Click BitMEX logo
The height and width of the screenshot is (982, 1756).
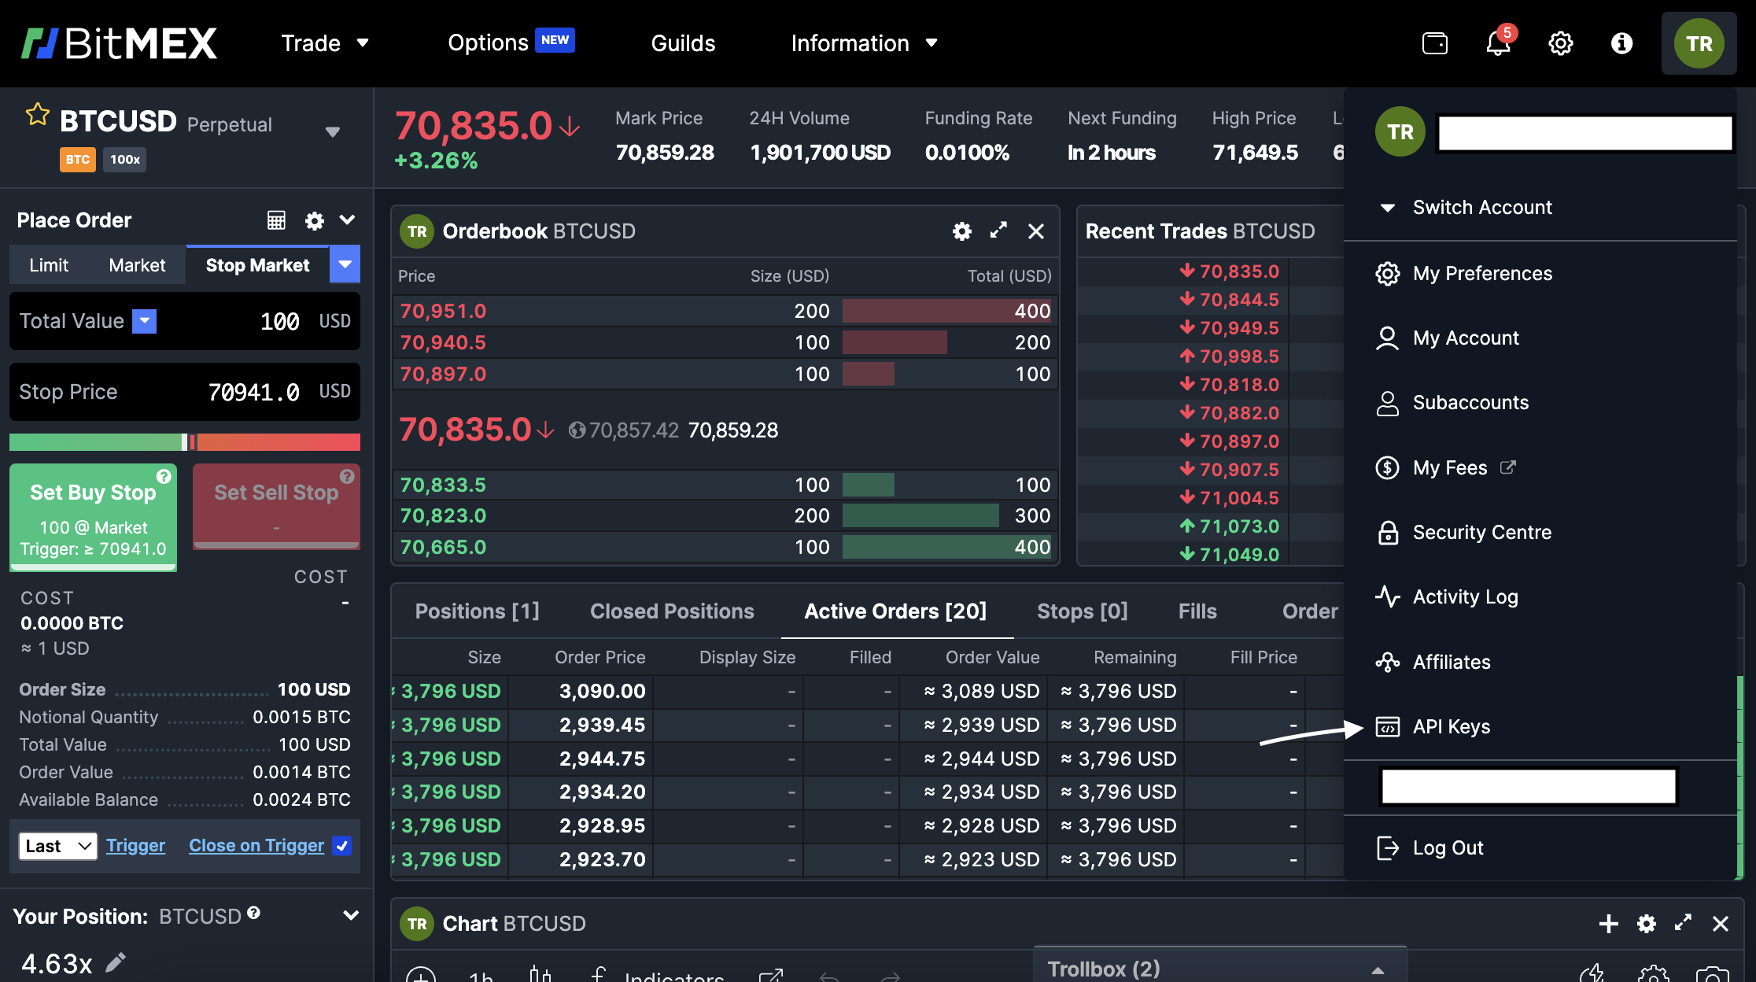click(x=119, y=43)
